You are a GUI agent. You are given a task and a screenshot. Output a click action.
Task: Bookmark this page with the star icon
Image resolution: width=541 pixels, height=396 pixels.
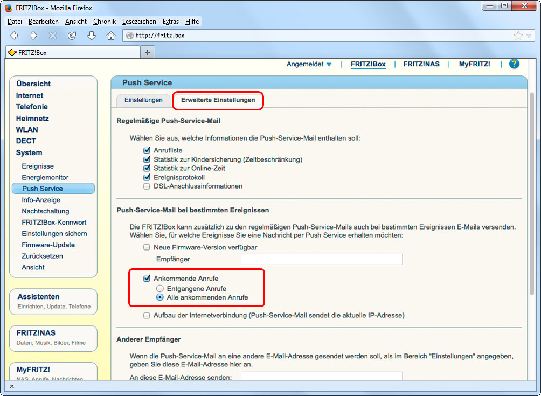point(518,36)
